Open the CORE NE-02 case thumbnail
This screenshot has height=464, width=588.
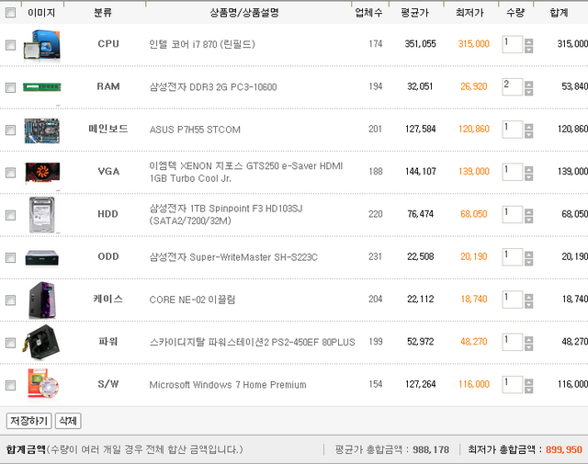coord(42,300)
